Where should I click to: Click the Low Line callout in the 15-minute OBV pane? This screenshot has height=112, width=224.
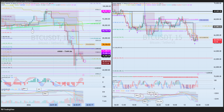tap(159, 101)
